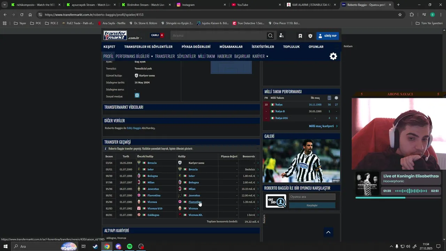Click the Vicenza U19 crest icon
This screenshot has height=251, width=446.
[x=139, y=208]
